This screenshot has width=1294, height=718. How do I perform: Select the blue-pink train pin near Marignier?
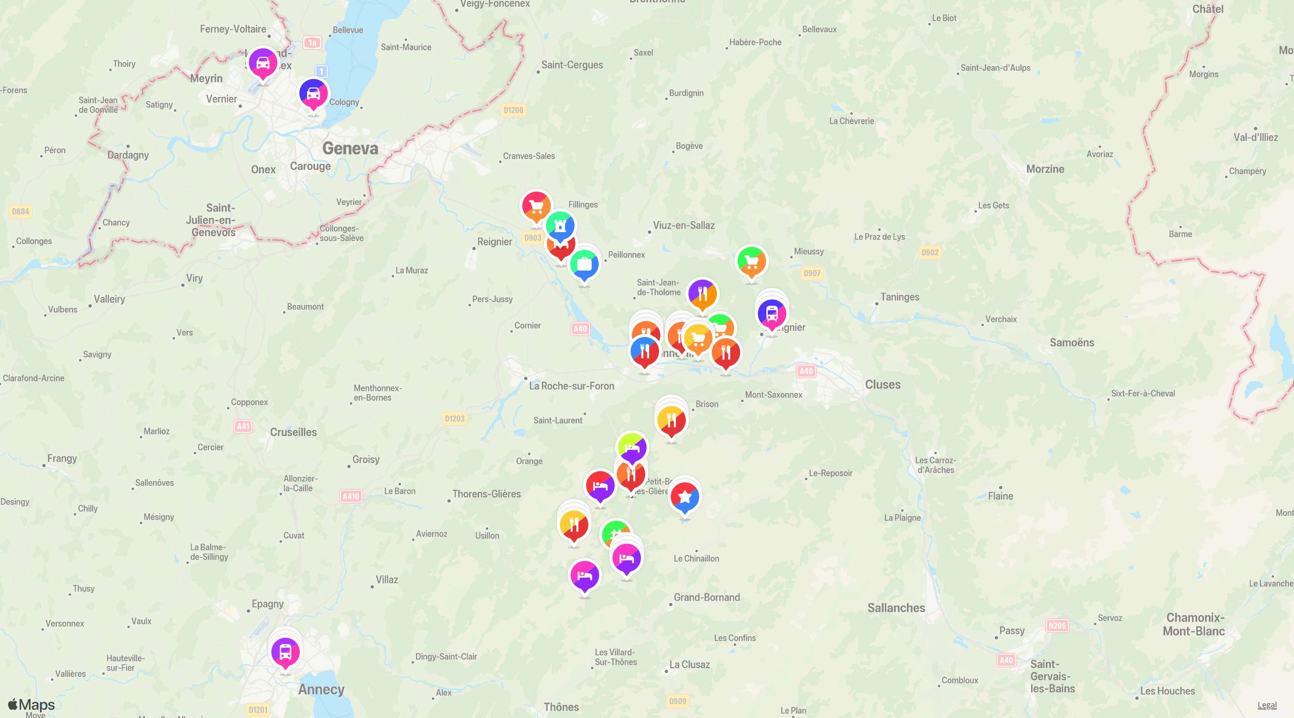[772, 314]
